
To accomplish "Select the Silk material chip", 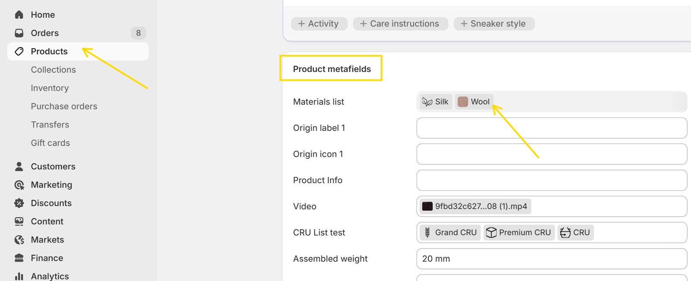I will (x=436, y=102).
